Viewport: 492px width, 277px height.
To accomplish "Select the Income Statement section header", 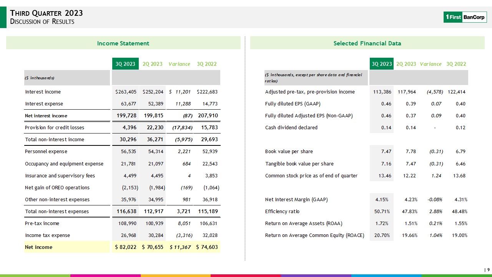I will (x=123, y=43).
